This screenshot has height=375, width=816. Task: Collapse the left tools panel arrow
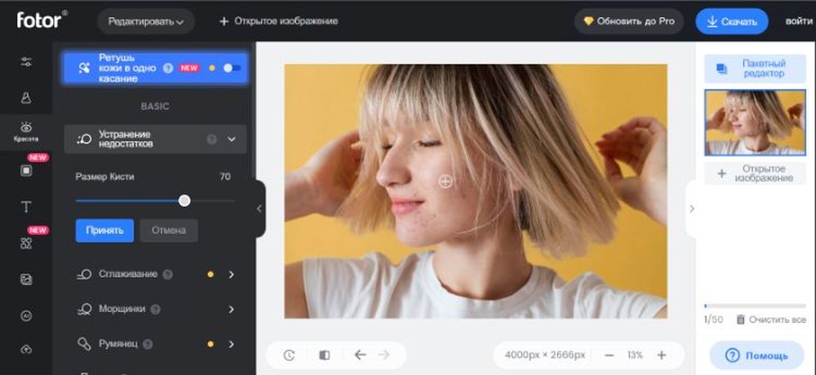pos(259,209)
